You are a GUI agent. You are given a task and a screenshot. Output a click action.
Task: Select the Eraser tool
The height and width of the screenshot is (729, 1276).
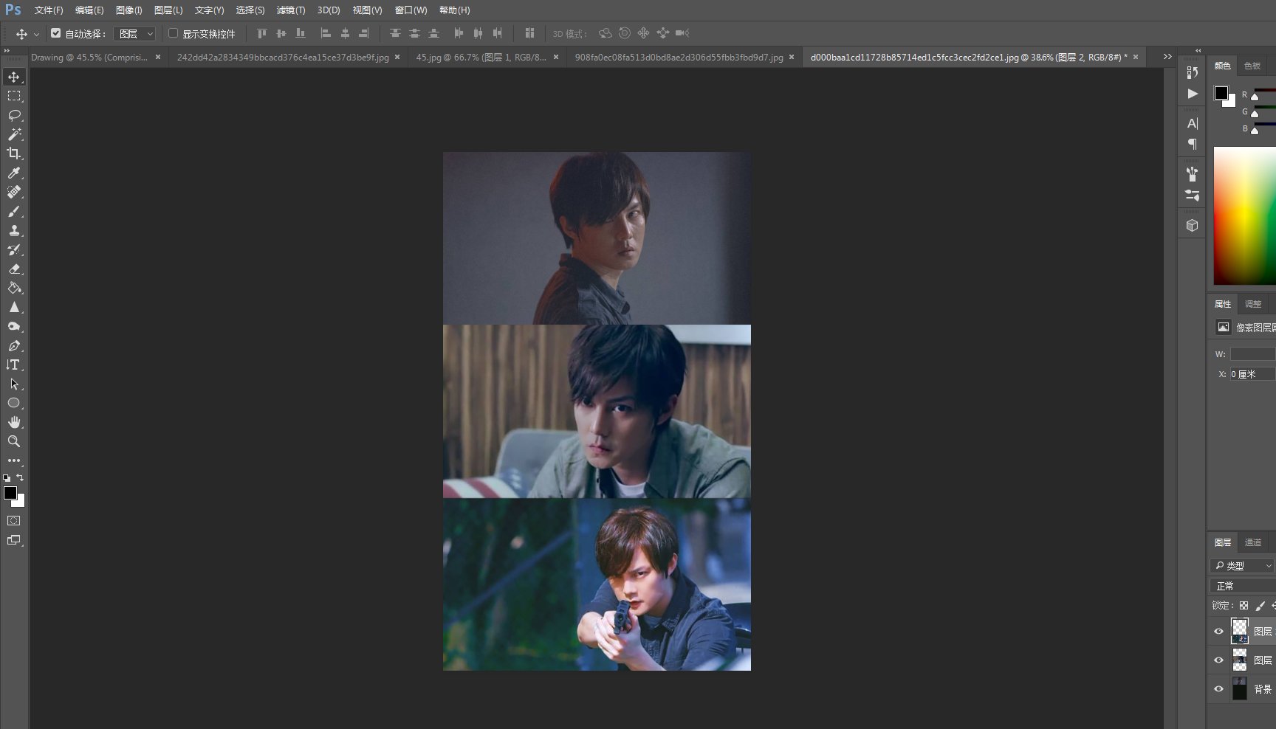pyautogui.click(x=14, y=269)
